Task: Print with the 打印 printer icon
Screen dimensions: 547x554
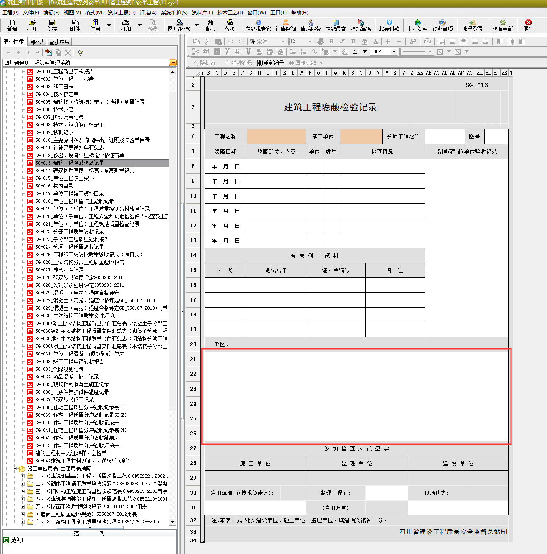Action: tap(125, 25)
